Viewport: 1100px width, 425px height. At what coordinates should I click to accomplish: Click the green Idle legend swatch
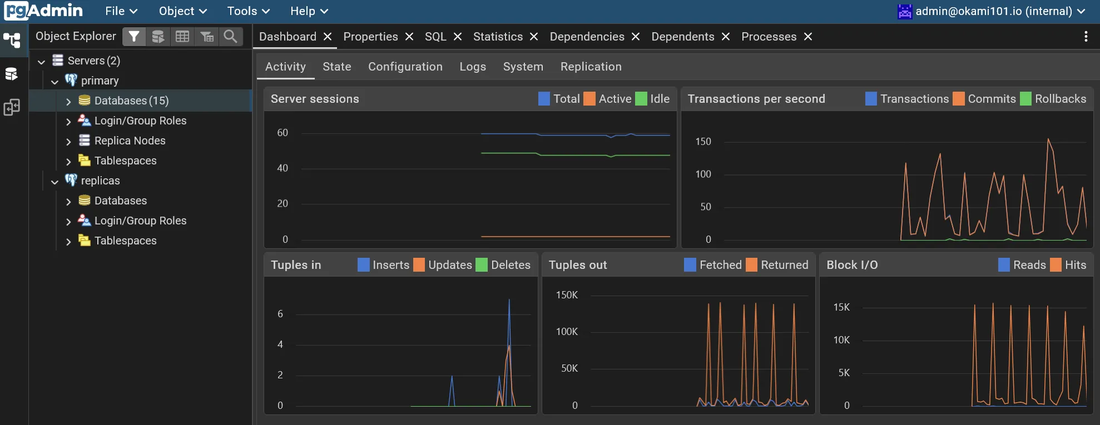[641, 99]
